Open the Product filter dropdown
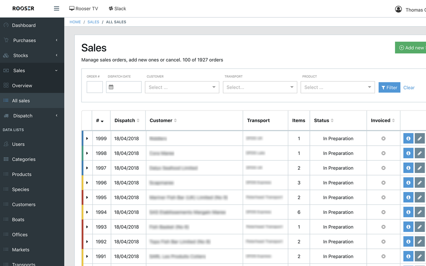The image size is (426, 266). [338, 87]
